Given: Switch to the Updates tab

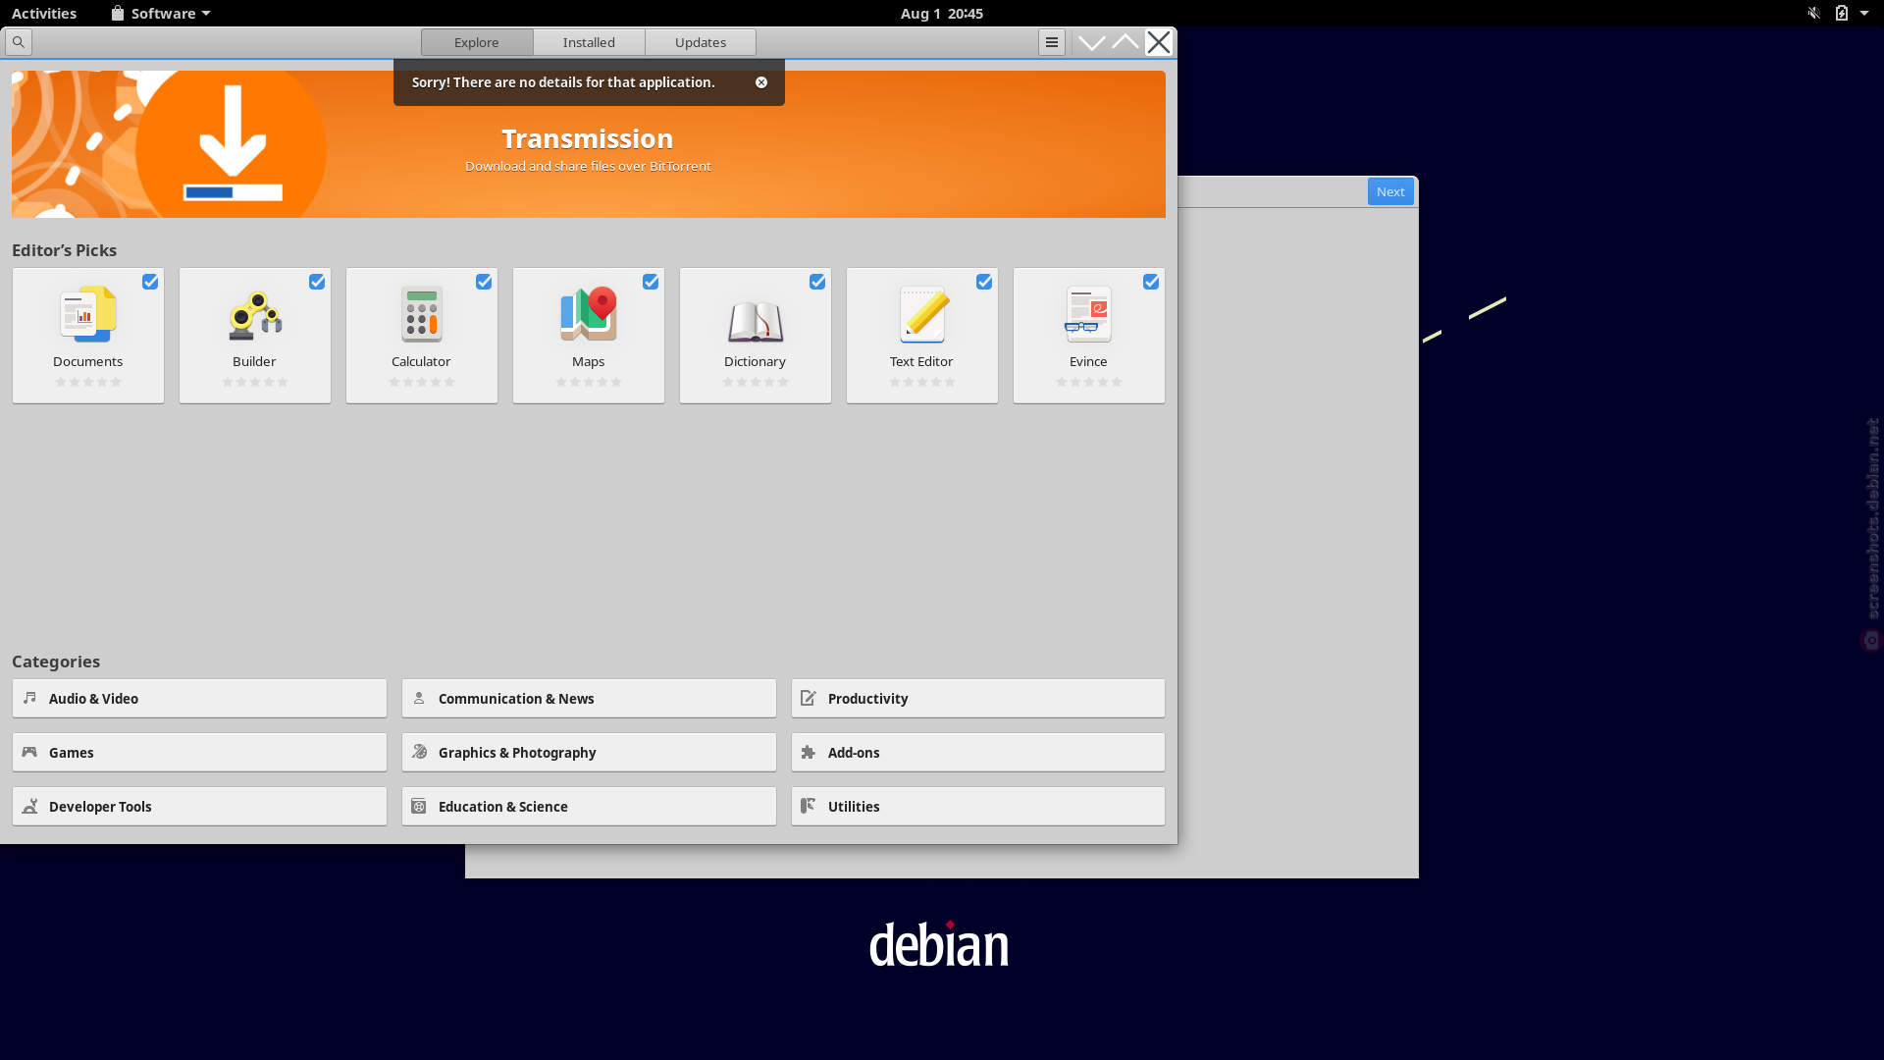Looking at the screenshot, I should pos(701,42).
